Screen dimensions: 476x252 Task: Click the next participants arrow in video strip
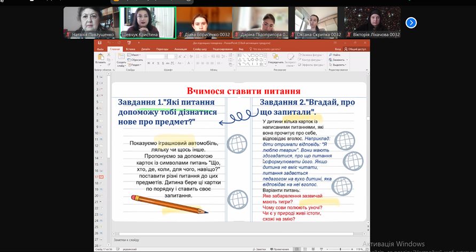pos(411,22)
